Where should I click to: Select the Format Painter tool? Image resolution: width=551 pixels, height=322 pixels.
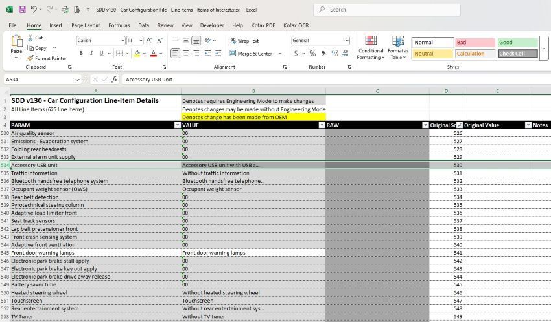[x=47, y=58]
